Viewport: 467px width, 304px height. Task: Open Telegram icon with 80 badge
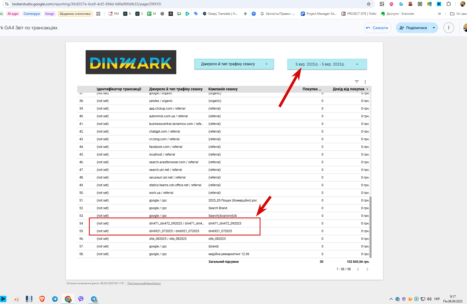click(94, 299)
